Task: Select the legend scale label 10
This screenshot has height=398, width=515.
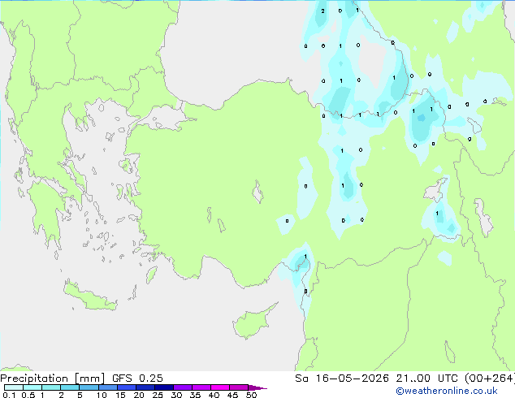Action: pos(102,395)
